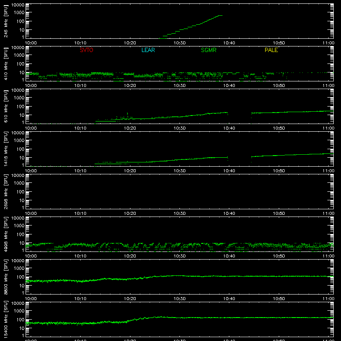The image size is (341, 341).
Task: Click 10:00 tick label under 245 MHz panel
Action: tap(31, 43)
